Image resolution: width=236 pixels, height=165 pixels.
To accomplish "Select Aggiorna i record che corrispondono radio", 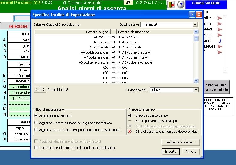I will pyautogui.click(x=36, y=129).
